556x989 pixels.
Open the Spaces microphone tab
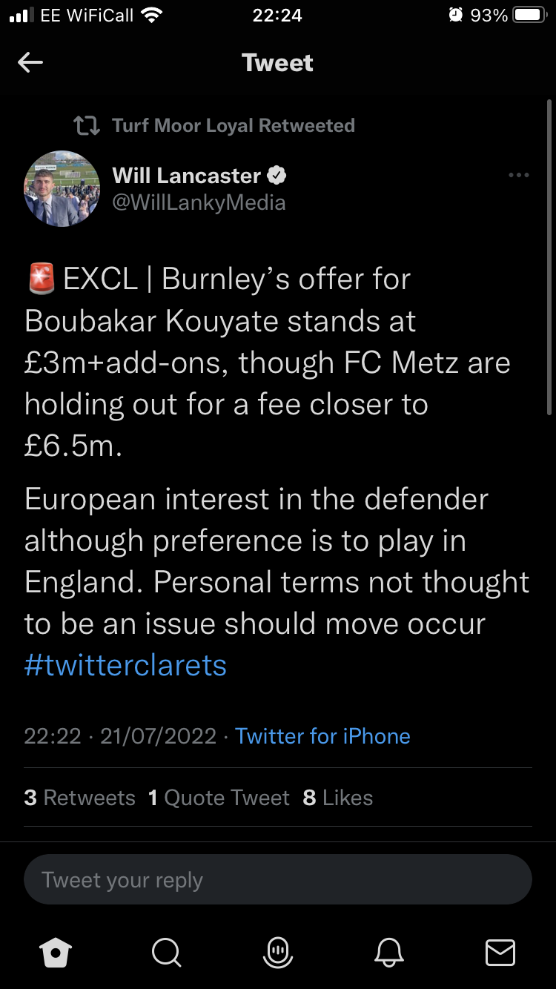click(x=277, y=952)
